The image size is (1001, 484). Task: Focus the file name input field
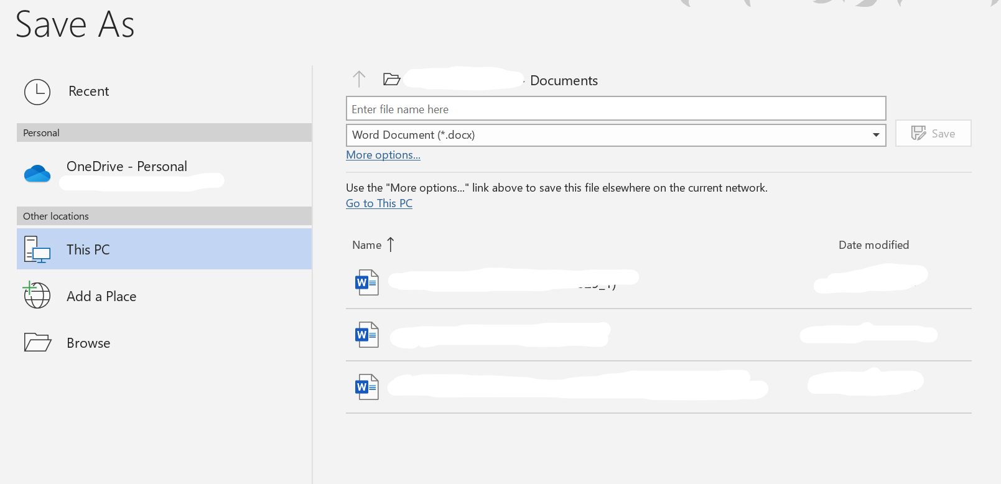pyautogui.click(x=616, y=108)
